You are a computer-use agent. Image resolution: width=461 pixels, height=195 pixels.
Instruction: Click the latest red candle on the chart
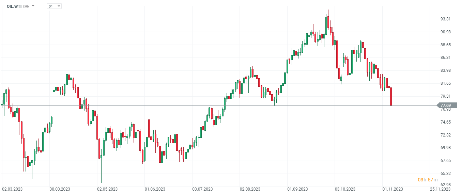391,97
